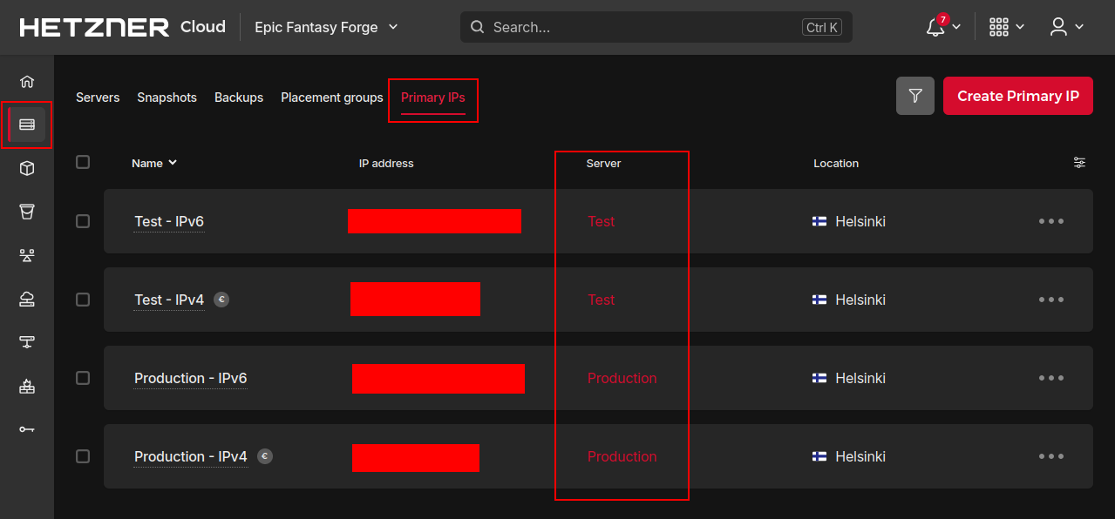Open the Load Balancers icon in sidebar

(27, 255)
